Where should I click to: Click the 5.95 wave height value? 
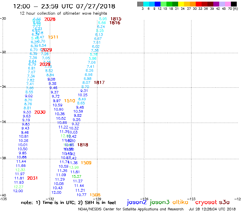coord(103,19)
